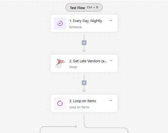Click the Schedule subtitle under step 1

[x=75, y=27]
